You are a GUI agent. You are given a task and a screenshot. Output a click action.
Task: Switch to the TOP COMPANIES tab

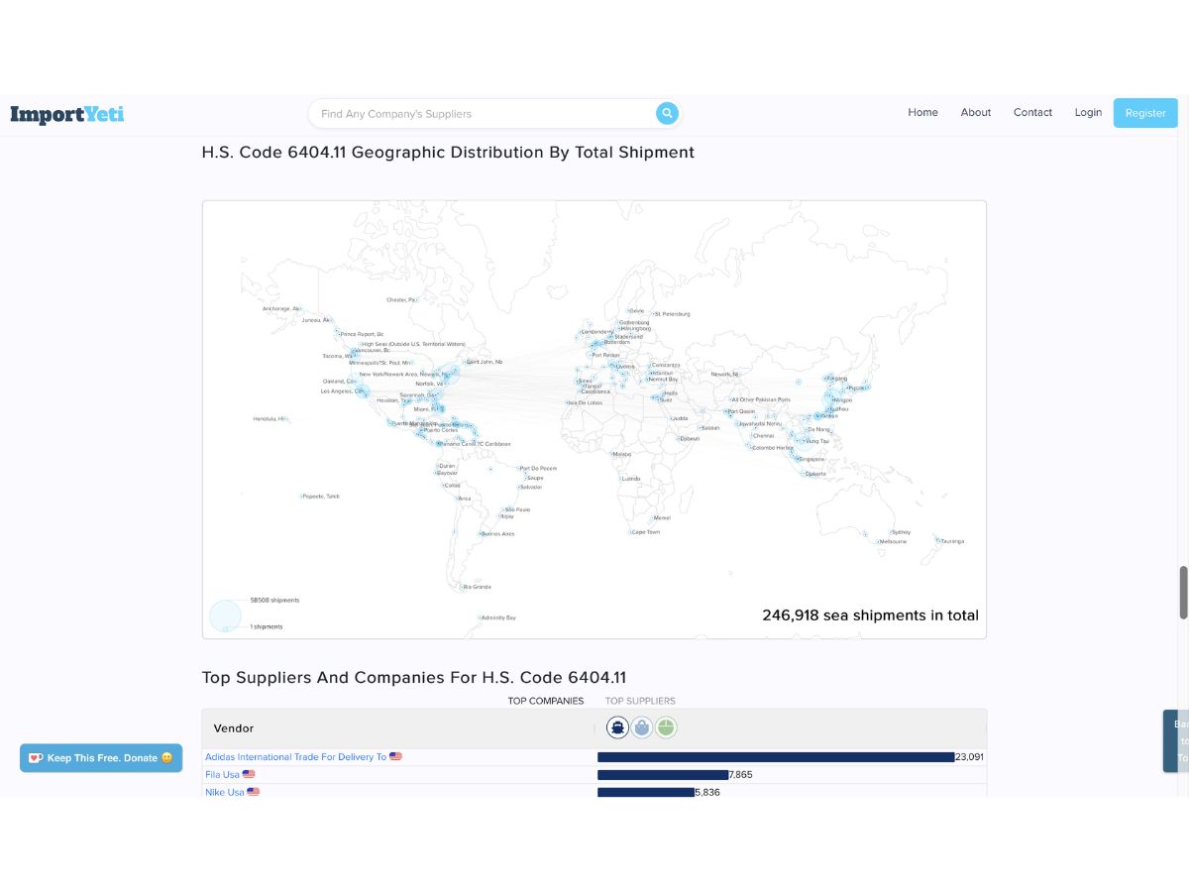[x=546, y=701]
